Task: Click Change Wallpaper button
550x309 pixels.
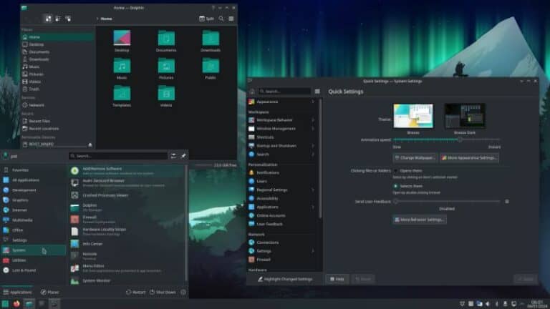Action: click(x=415, y=158)
